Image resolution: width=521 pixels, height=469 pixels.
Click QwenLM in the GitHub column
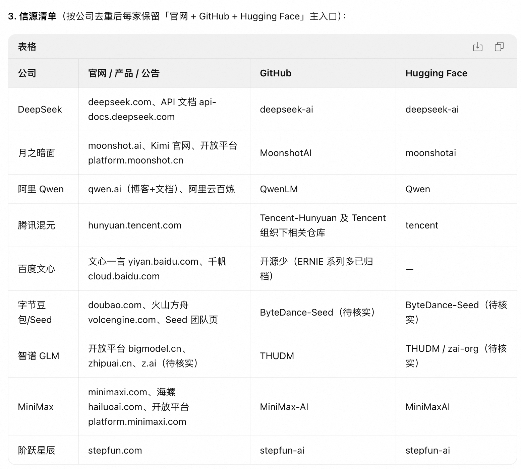[x=279, y=189]
